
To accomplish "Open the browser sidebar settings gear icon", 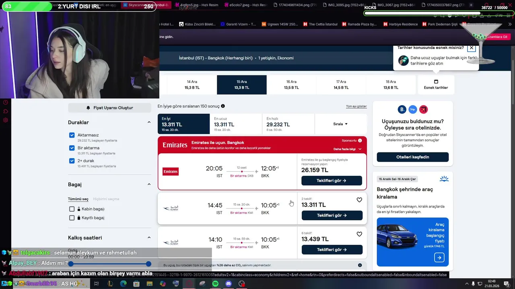I will 6,120.
